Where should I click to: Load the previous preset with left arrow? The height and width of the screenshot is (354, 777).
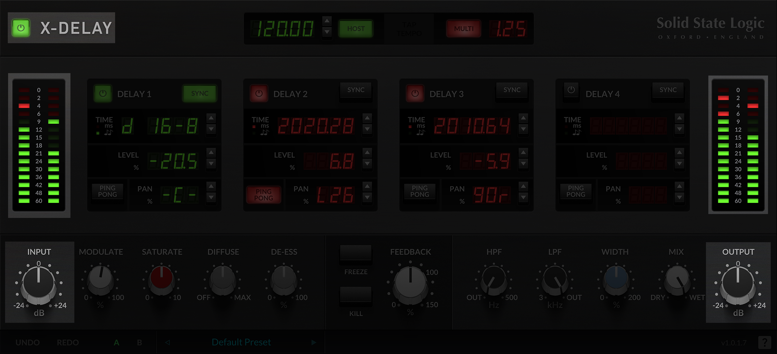tap(168, 342)
